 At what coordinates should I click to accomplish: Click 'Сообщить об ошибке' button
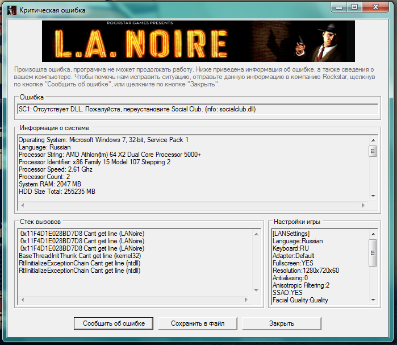click(x=114, y=323)
